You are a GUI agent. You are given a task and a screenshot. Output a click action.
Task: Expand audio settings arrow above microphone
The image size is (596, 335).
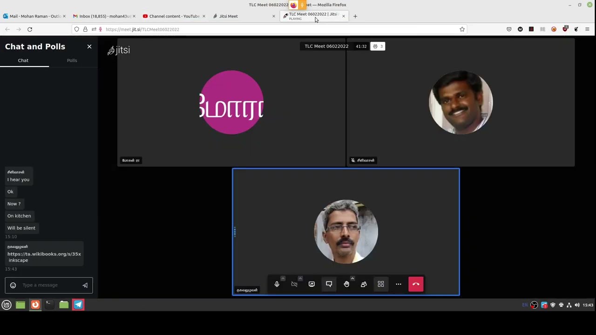(x=283, y=279)
